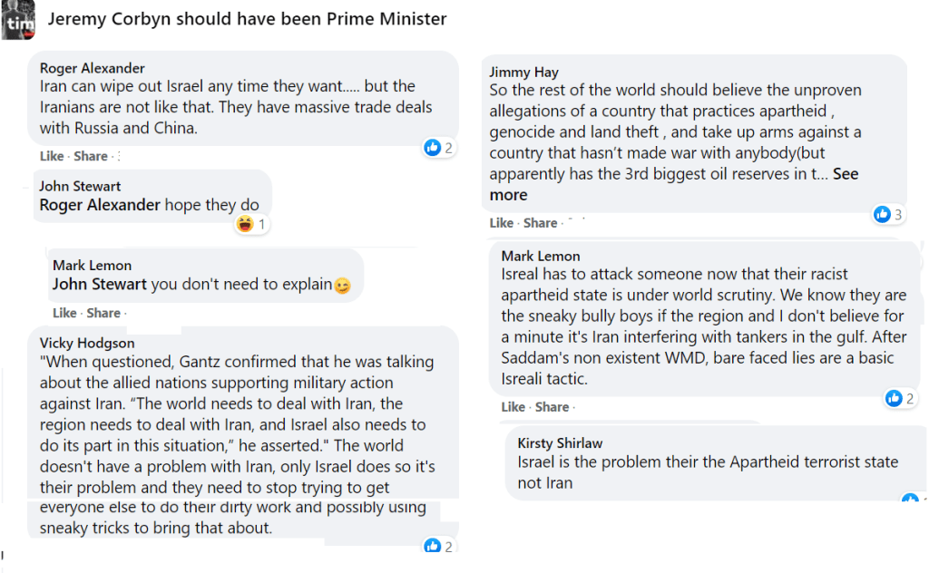This screenshot has height=573, width=929.
Task: Share Mark Lemon's reply to John Stewart
Action: pyautogui.click(x=103, y=313)
